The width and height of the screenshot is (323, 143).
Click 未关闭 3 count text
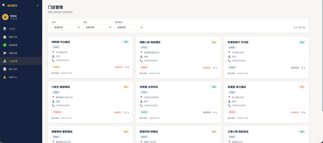click(x=207, y=68)
